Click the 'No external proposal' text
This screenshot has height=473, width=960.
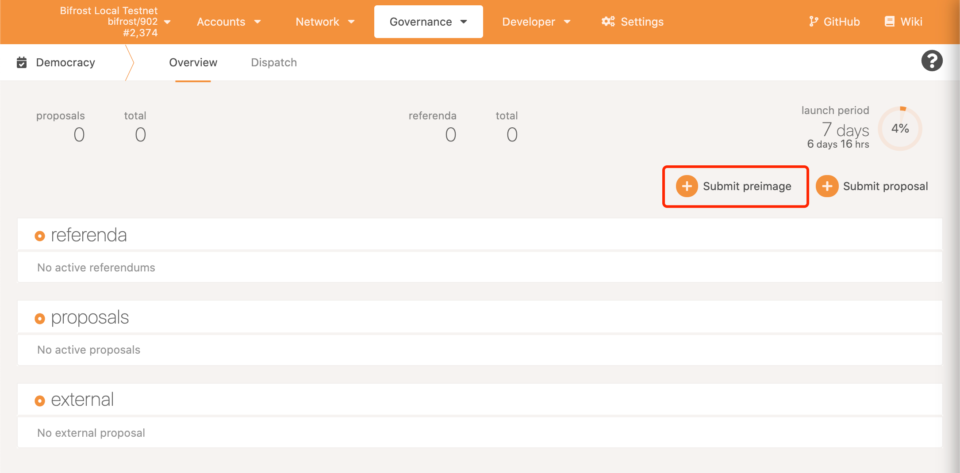point(91,433)
